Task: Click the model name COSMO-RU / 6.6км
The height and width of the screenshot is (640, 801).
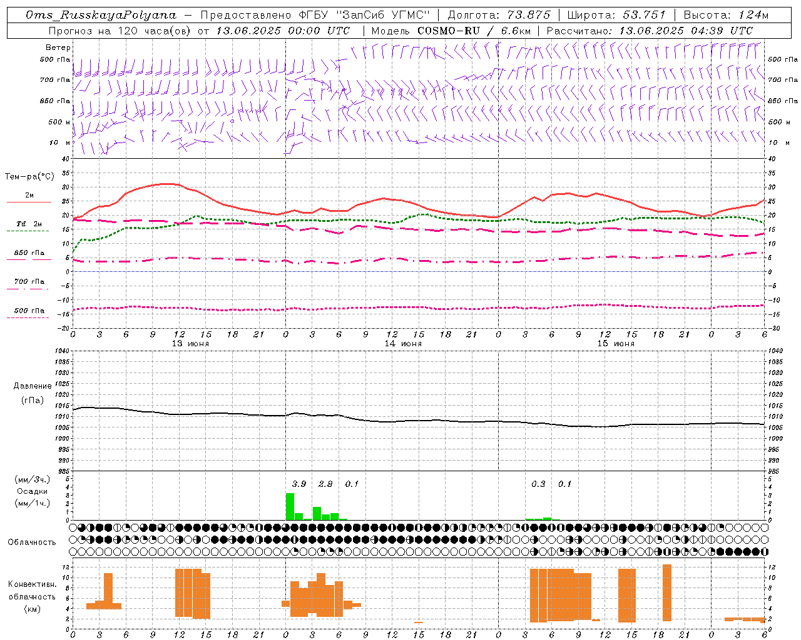Action: point(474,31)
